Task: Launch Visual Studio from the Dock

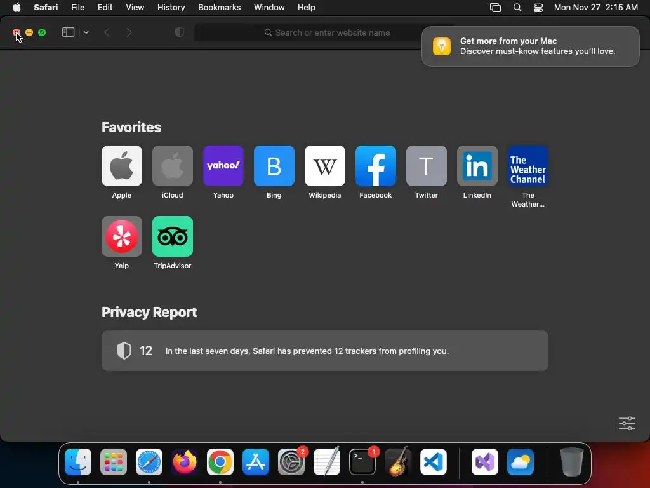Action: [484, 461]
